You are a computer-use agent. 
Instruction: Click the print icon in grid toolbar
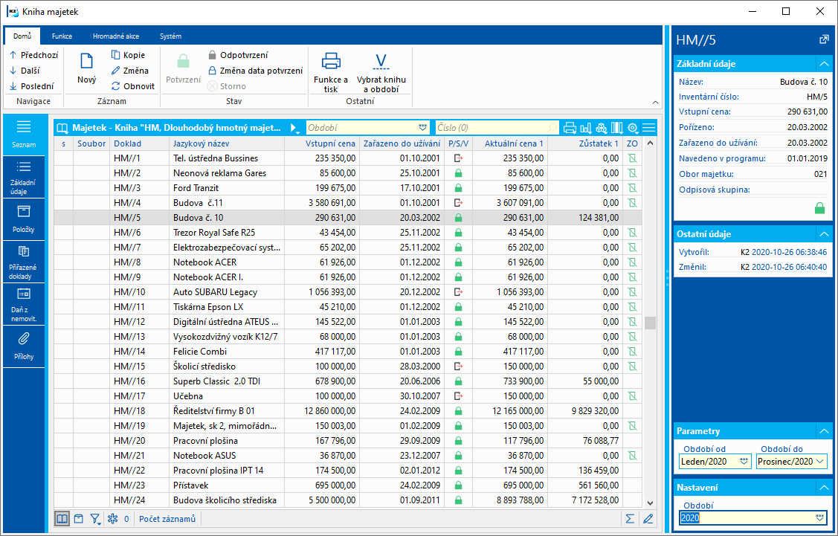[x=570, y=128]
